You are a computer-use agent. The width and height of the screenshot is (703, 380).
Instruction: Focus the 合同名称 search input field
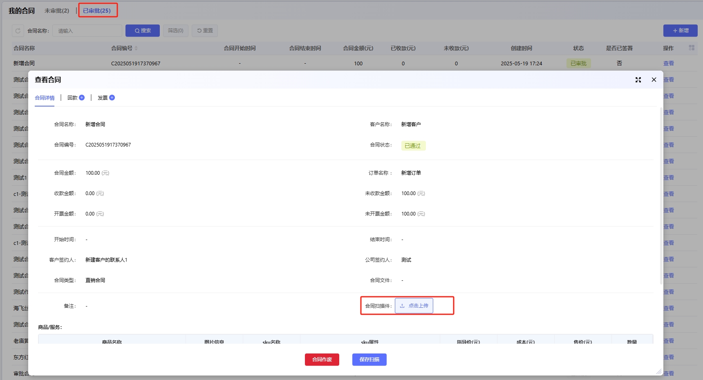[87, 31]
